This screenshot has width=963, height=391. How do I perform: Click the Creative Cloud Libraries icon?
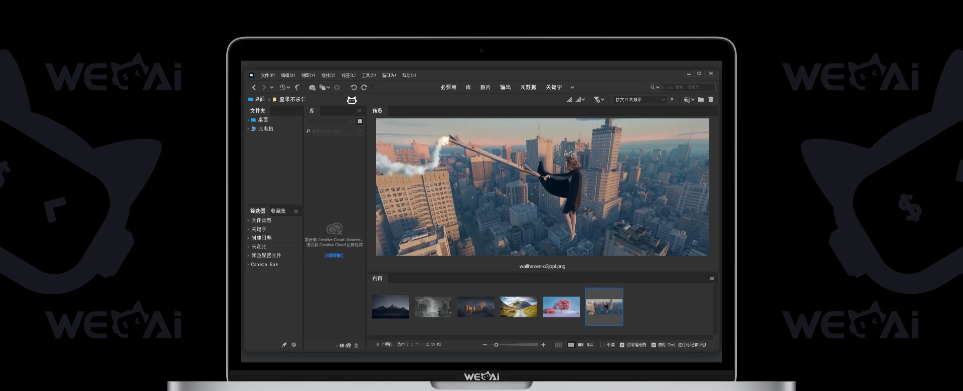tap(335, 229)
